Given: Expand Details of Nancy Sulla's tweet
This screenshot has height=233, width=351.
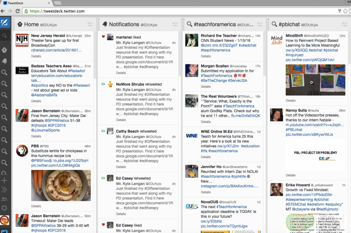Looking at the screenshot, I should 291,175.
